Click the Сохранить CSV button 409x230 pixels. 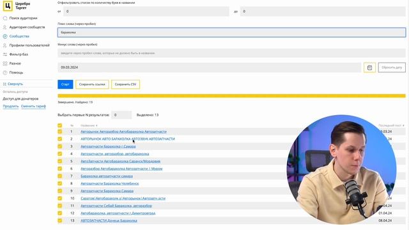125,84
